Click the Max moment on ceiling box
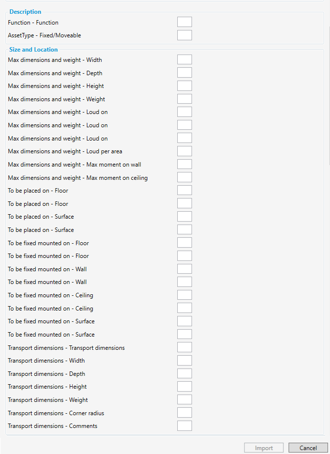This screenshot has width=330, height=454. point(185,177)
